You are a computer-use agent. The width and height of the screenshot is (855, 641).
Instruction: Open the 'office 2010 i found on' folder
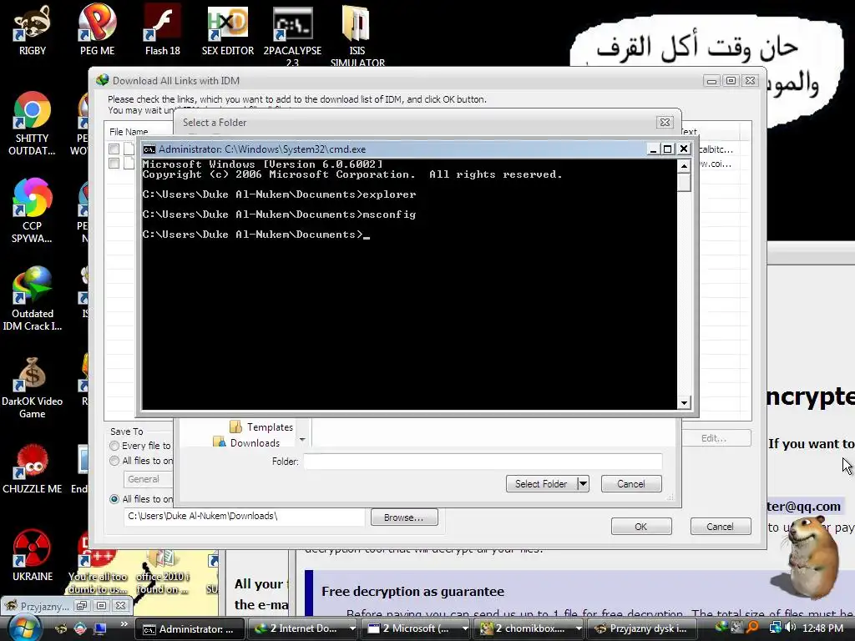(162, 569)
